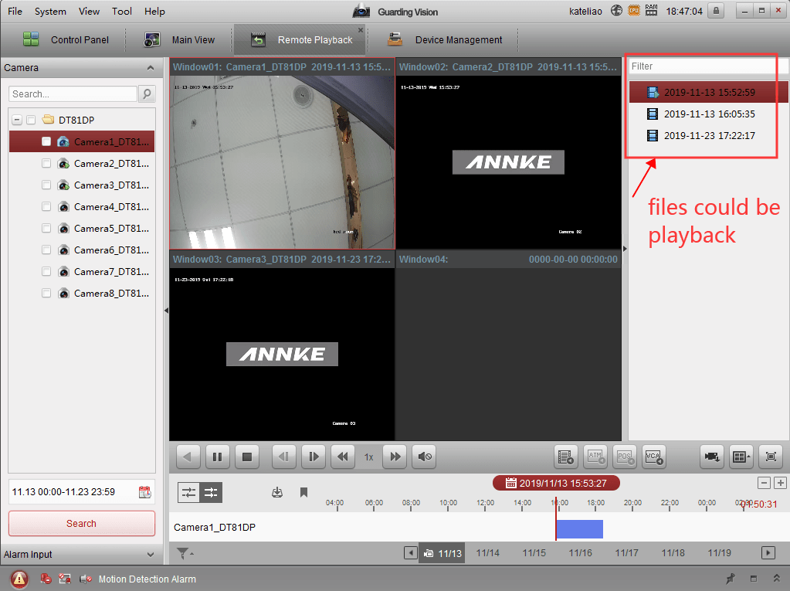Check the Camera2_DT81DP checkbox
This screenshot has width=790, height=591.
[46, 164]
